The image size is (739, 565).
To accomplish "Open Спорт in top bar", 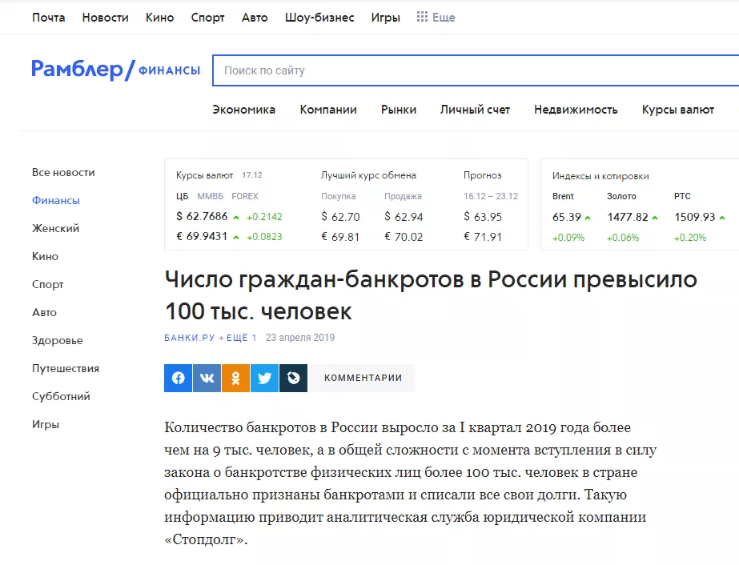I will point(207,18).
